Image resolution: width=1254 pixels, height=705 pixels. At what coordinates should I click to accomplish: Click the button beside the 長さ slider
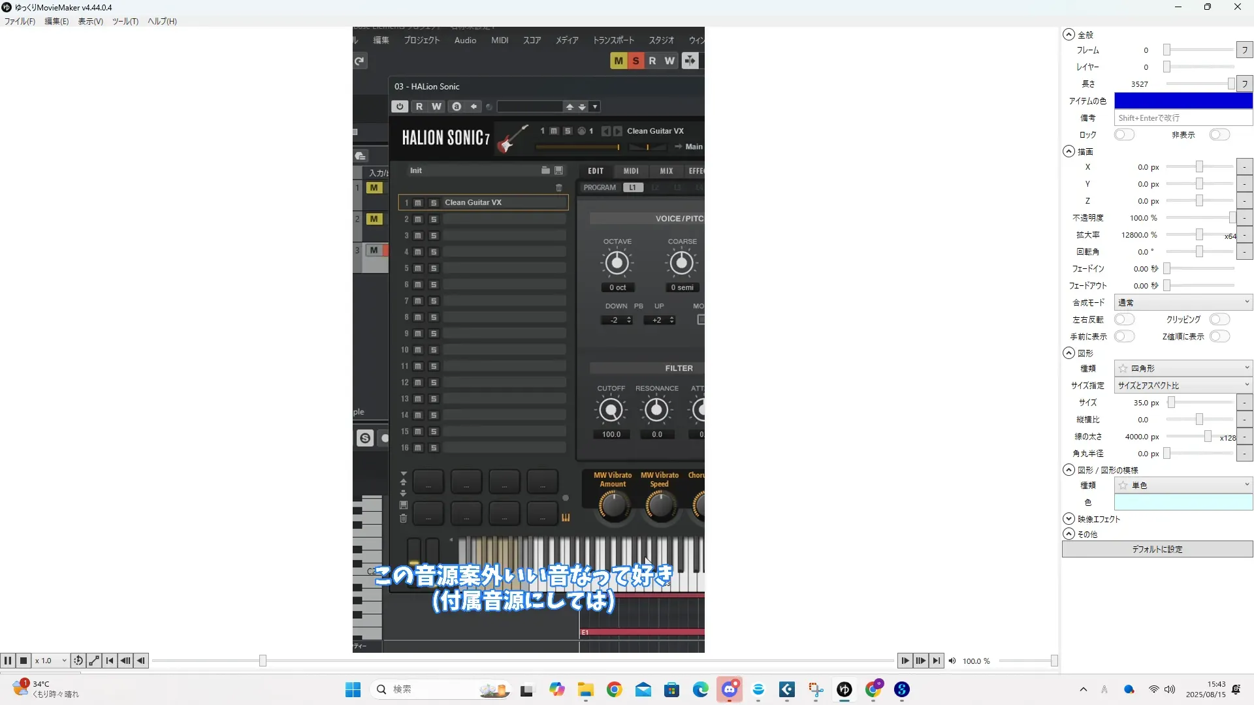tap(1244, 84)
